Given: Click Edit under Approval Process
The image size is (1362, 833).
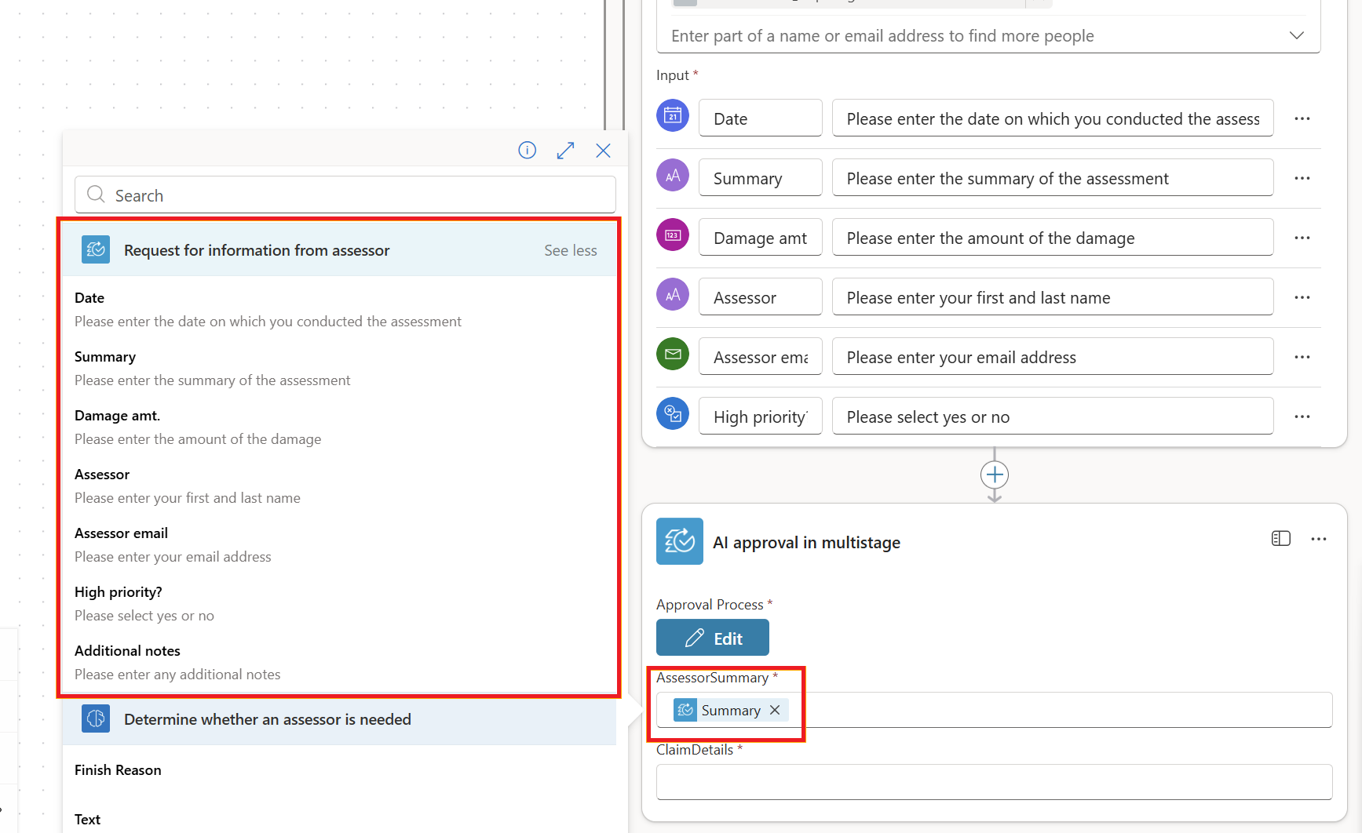Looking at the screenshot, I should [x=712, y=637].
